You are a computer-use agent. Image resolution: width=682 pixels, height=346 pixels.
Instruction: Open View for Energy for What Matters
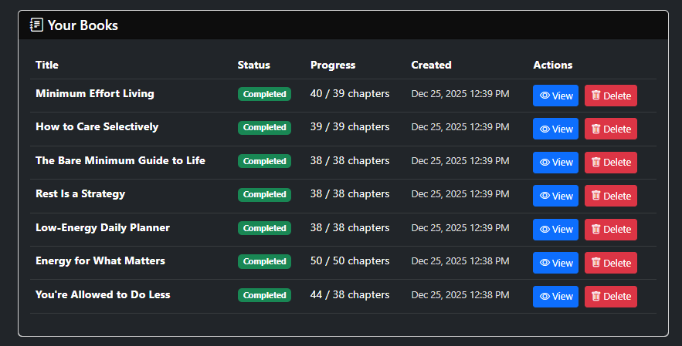tap(555, 263)
